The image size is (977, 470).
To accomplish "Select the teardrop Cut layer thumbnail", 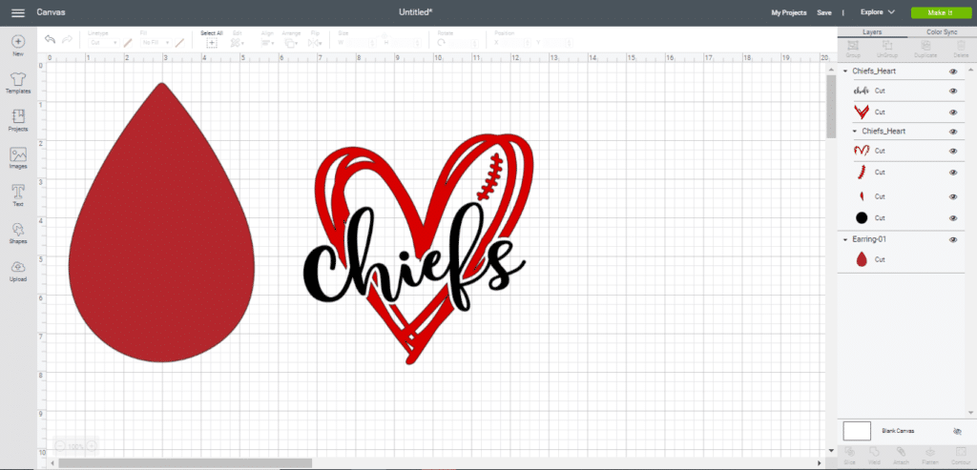I will coord(862,259).
